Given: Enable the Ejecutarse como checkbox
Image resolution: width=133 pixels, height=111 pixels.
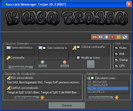Looking at the screenshot, I should (92, 78).
